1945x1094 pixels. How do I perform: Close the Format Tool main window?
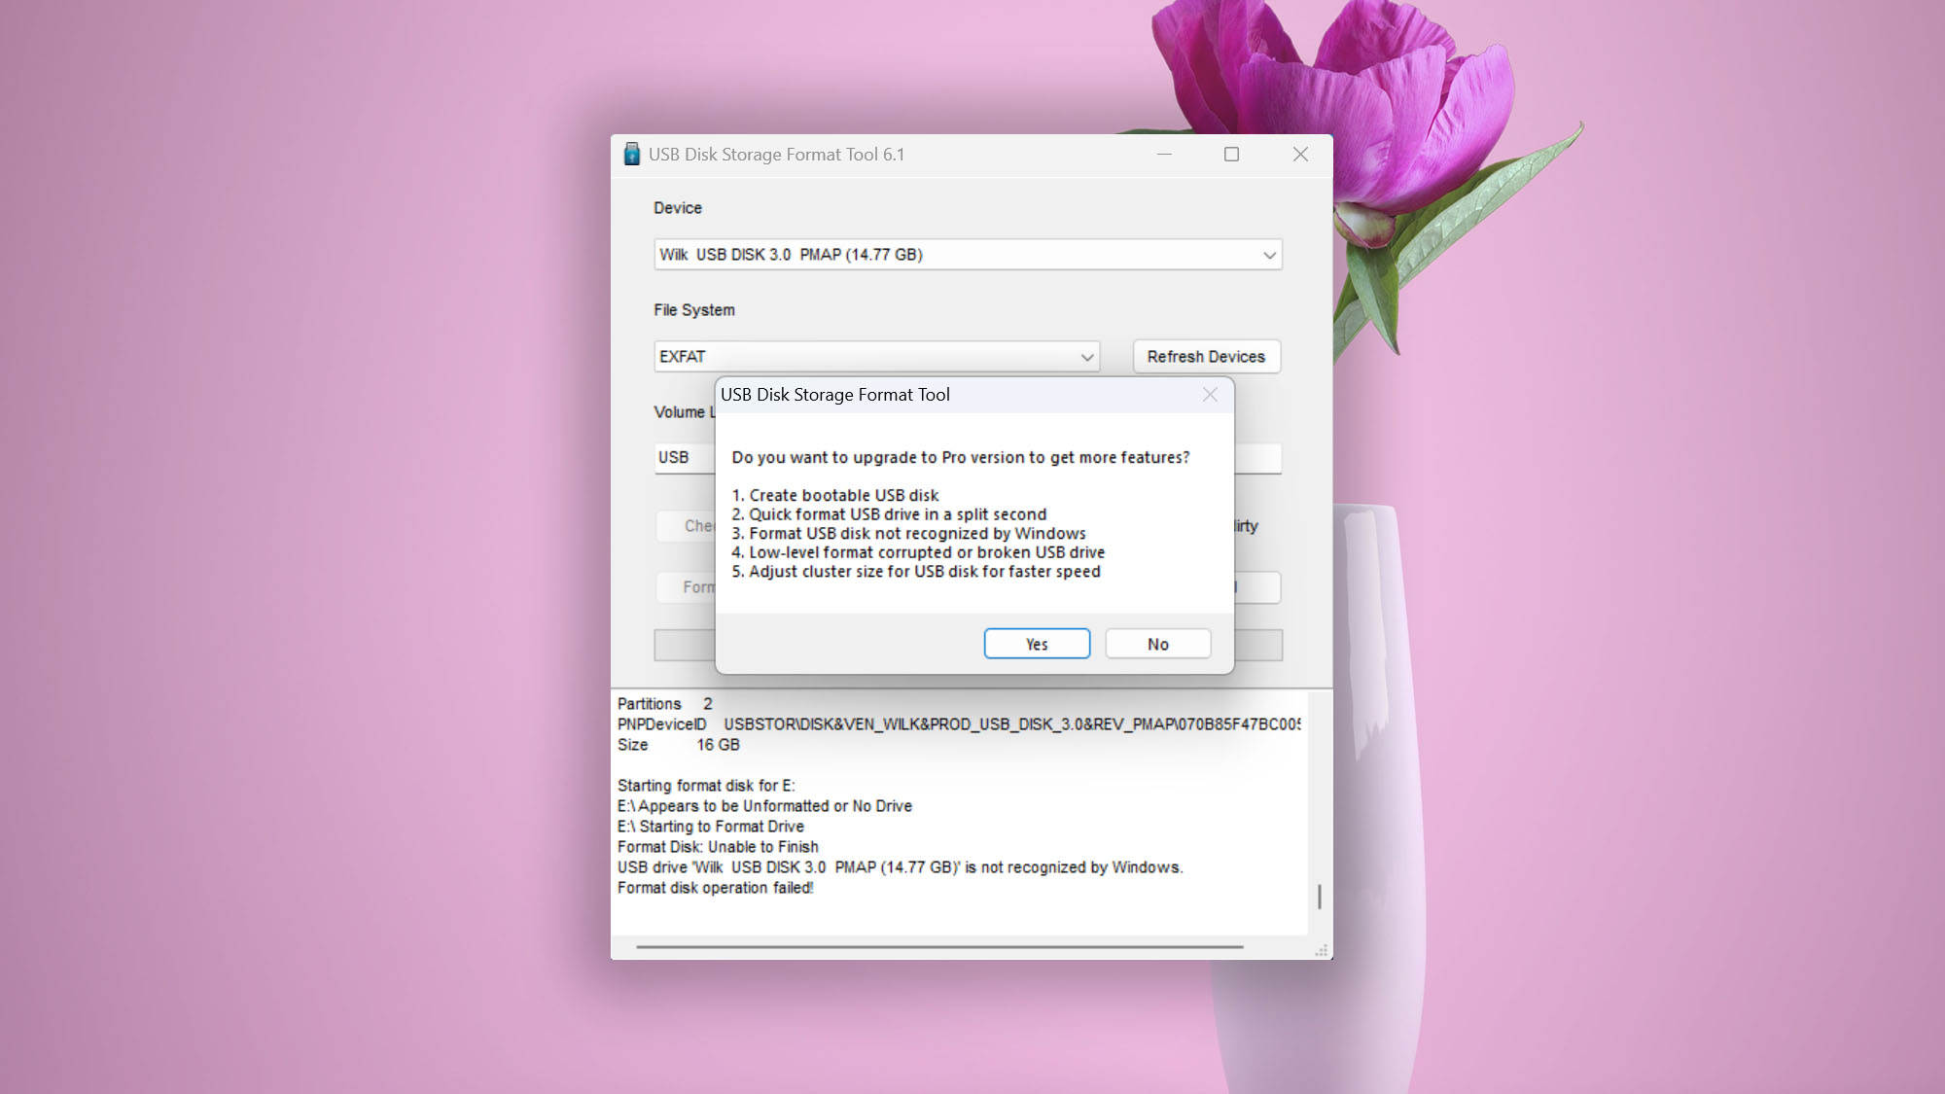tap(1300, 155)
